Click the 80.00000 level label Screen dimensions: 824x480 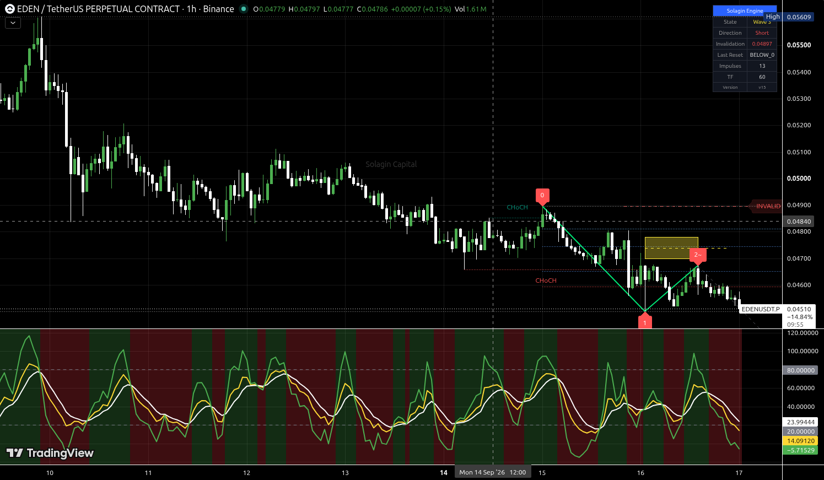pos(800,370)
